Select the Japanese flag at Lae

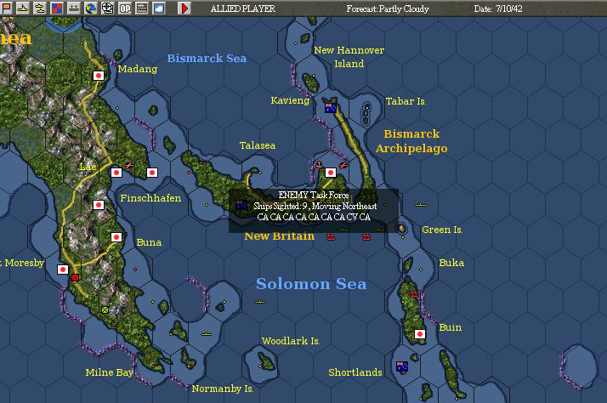click(116, 173)
